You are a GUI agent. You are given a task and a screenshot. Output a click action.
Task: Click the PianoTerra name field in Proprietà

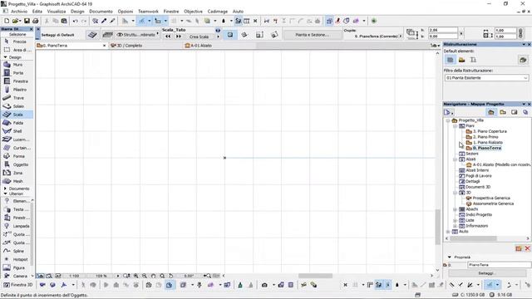499,265
